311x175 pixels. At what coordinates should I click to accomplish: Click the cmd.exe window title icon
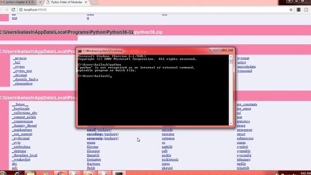point(80,51)
